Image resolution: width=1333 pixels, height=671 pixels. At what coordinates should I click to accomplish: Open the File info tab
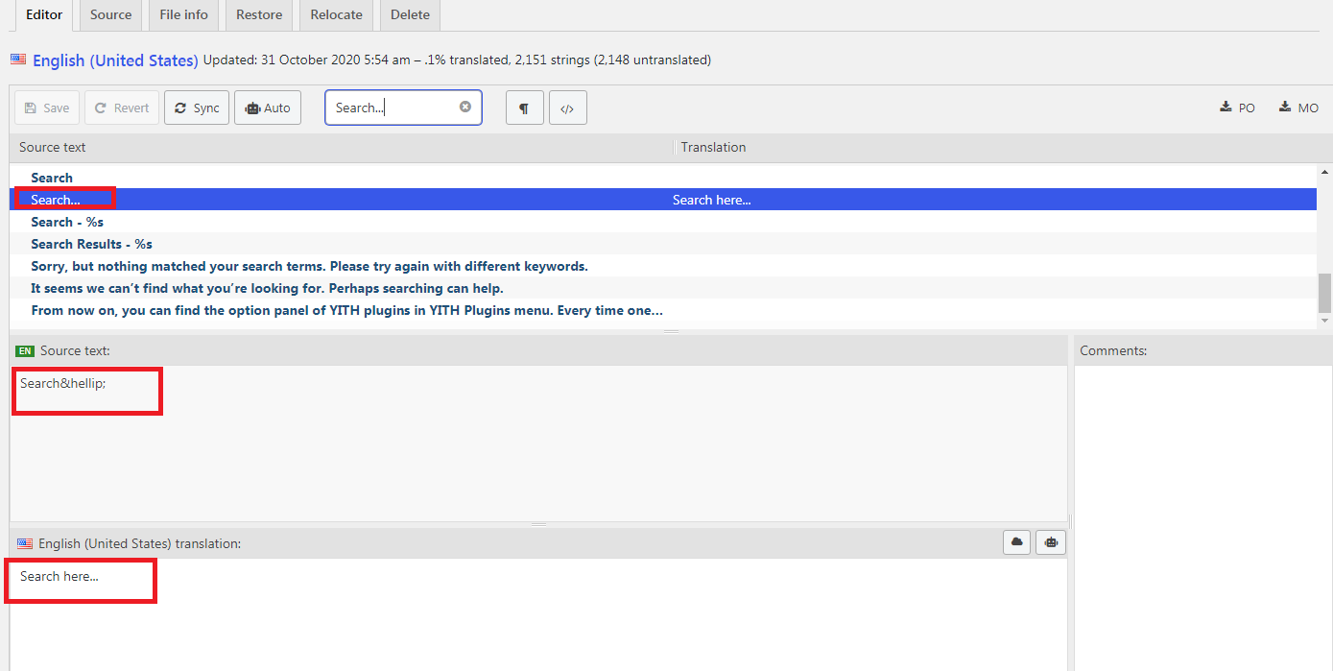tap(183, 14)
